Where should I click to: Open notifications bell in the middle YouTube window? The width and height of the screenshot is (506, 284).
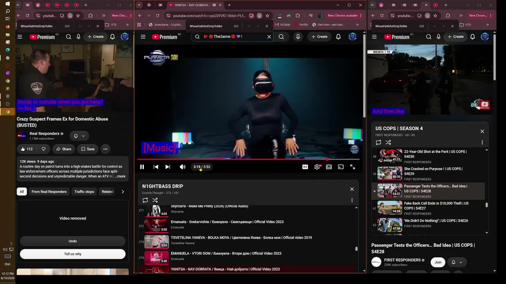pos(338,37)
